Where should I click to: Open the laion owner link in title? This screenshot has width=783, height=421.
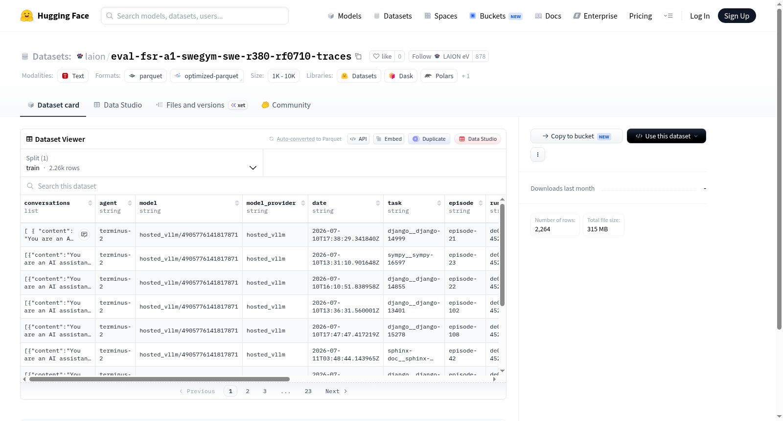point(95,56)
